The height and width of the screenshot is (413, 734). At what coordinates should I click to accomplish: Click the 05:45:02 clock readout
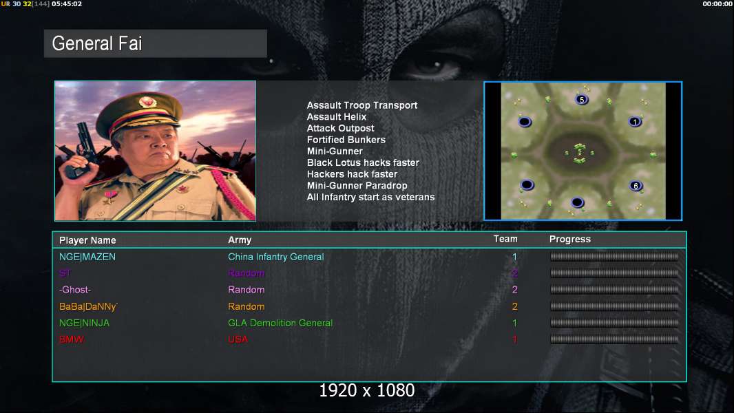pos(67,3)
